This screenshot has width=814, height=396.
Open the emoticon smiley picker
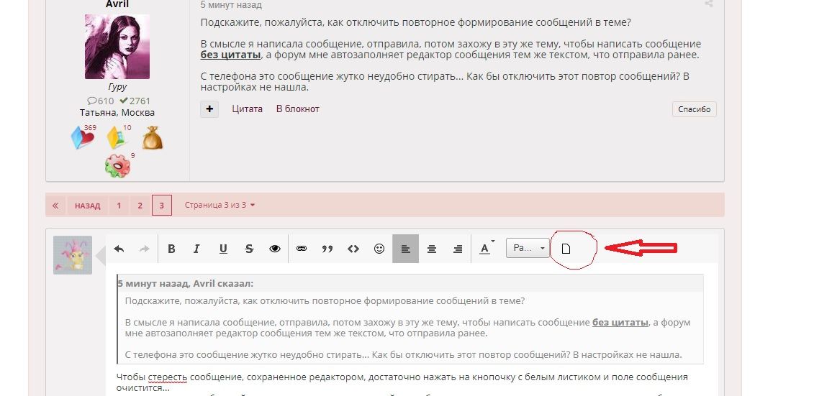pyautogui.click(x=379, y=249)
